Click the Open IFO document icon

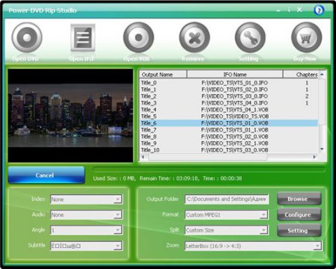[x=83, y=37]
